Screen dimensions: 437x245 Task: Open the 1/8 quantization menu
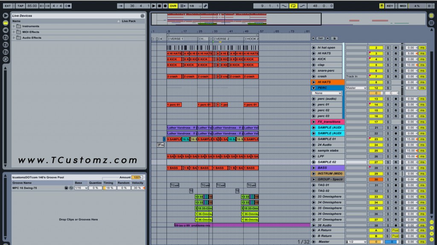tap(195, 6)
